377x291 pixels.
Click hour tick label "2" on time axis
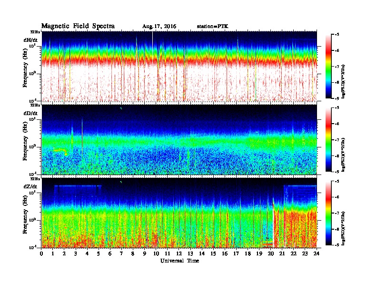(64, 253)
